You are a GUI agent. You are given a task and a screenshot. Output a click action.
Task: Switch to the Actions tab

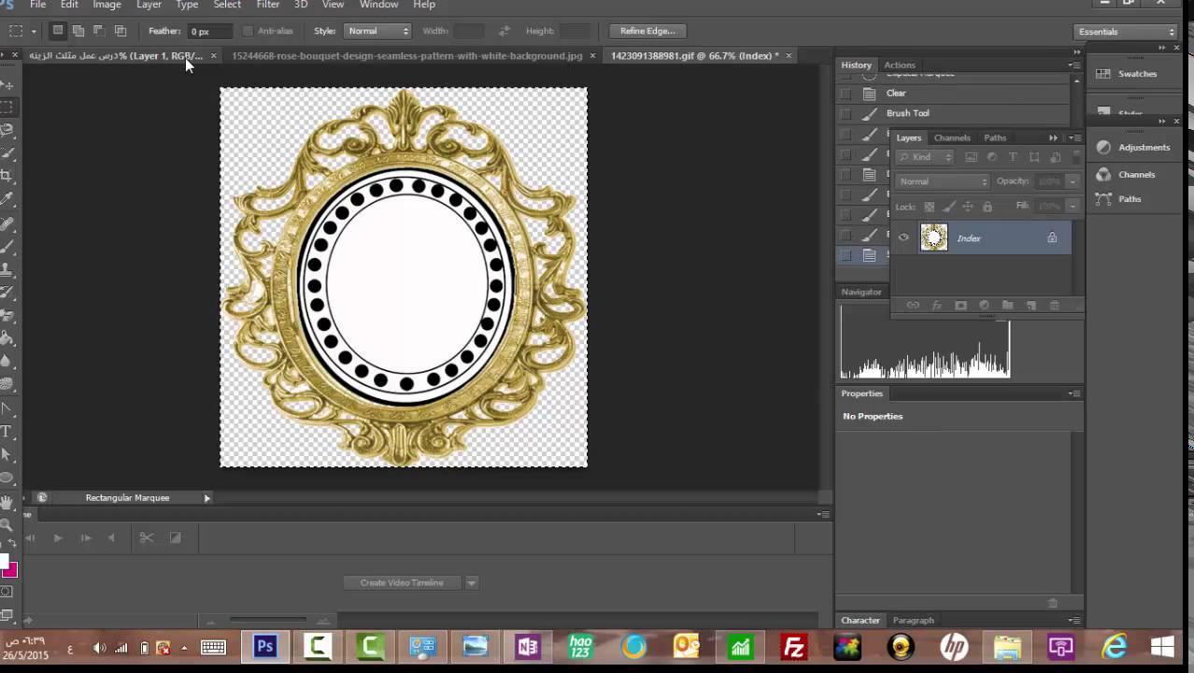(900, 65)
